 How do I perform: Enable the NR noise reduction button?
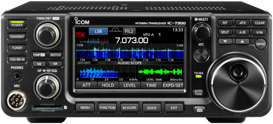(55, 64)
